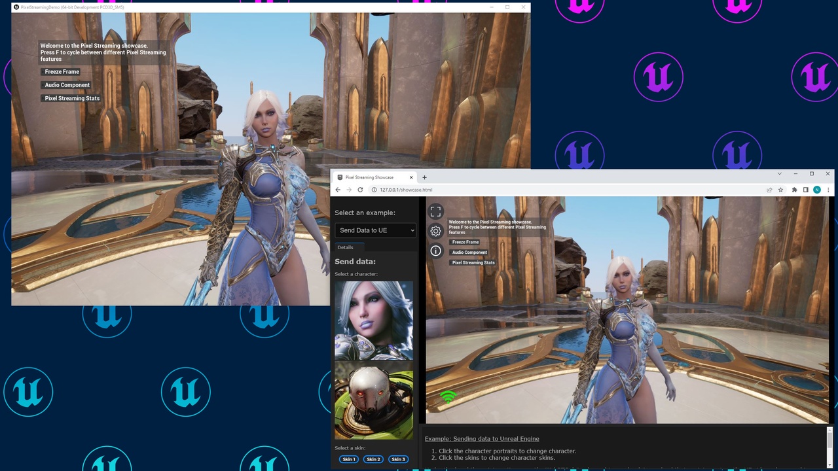Open the browser extensions puzzle icon
Viewport: 838px width, 471px height.
pyautogui.click(x=795, y=190)
